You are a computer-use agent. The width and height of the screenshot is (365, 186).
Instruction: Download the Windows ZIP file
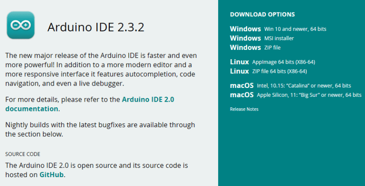(x=255, y=48)
